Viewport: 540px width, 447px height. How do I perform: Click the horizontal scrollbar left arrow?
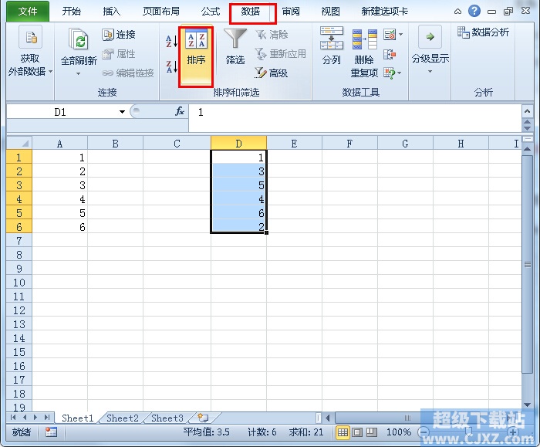(328, 418)
